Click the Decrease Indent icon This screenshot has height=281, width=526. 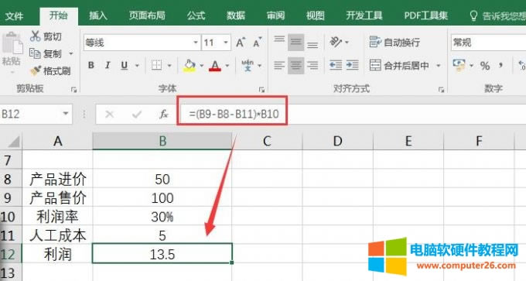pyautogui.click(x=336, y=65)
